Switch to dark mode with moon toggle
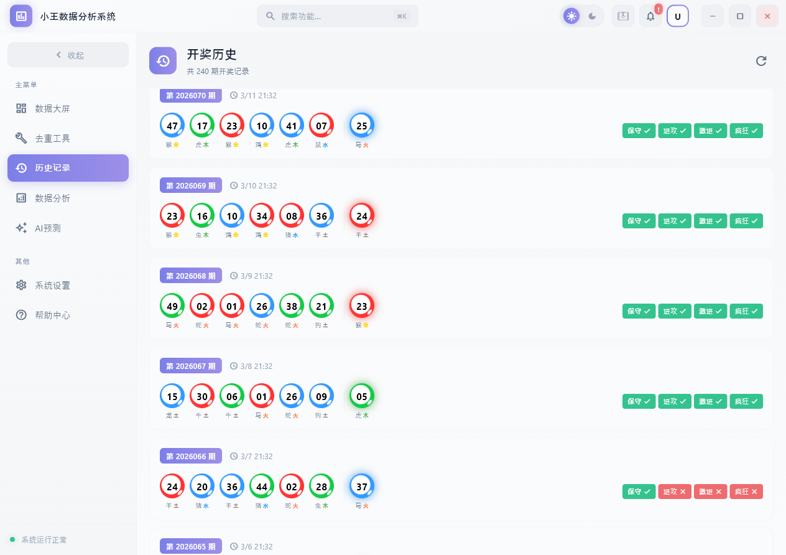 tap(592, 16)
